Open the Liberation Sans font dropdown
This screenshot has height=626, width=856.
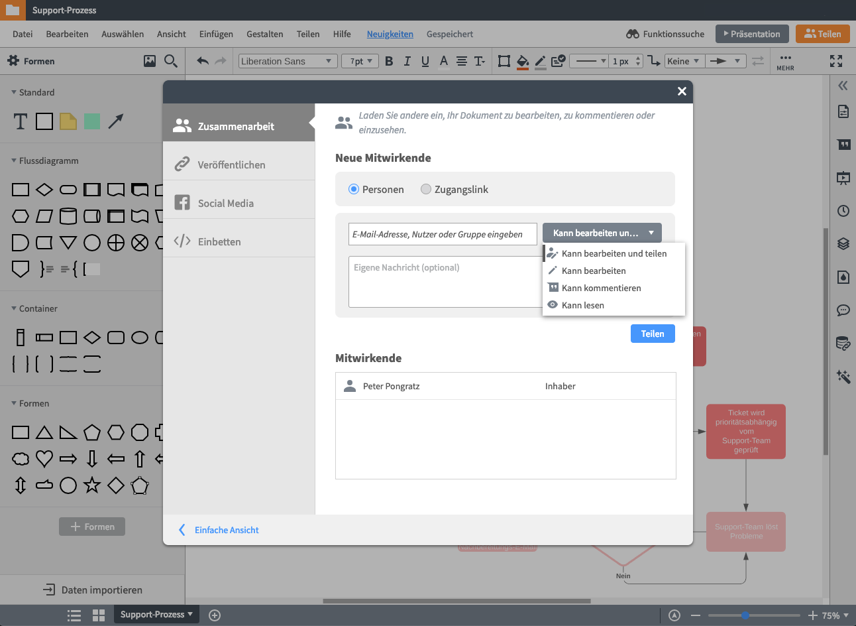click(287, 60)
